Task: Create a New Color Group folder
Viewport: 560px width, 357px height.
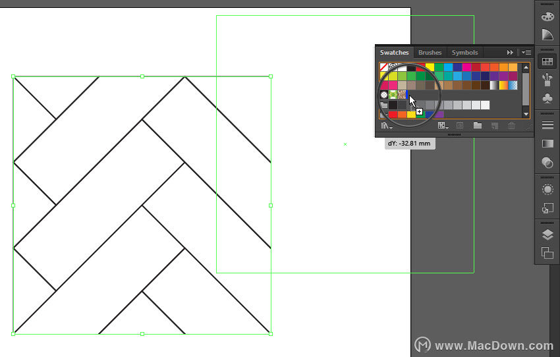Action: tap(477, 125)
